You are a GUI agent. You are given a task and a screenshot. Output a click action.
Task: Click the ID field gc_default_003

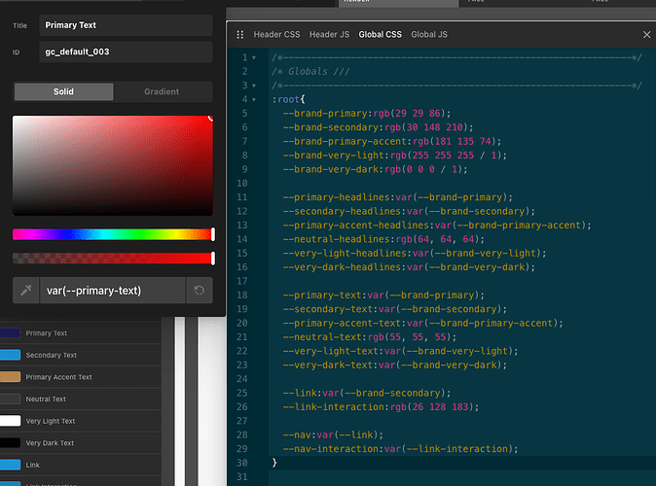point(126,52)
